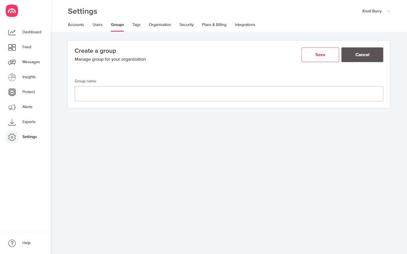Click the Exports download icon
Image resolution: width=407 pixels, height=254 pixels.
(x=12, y=122)
